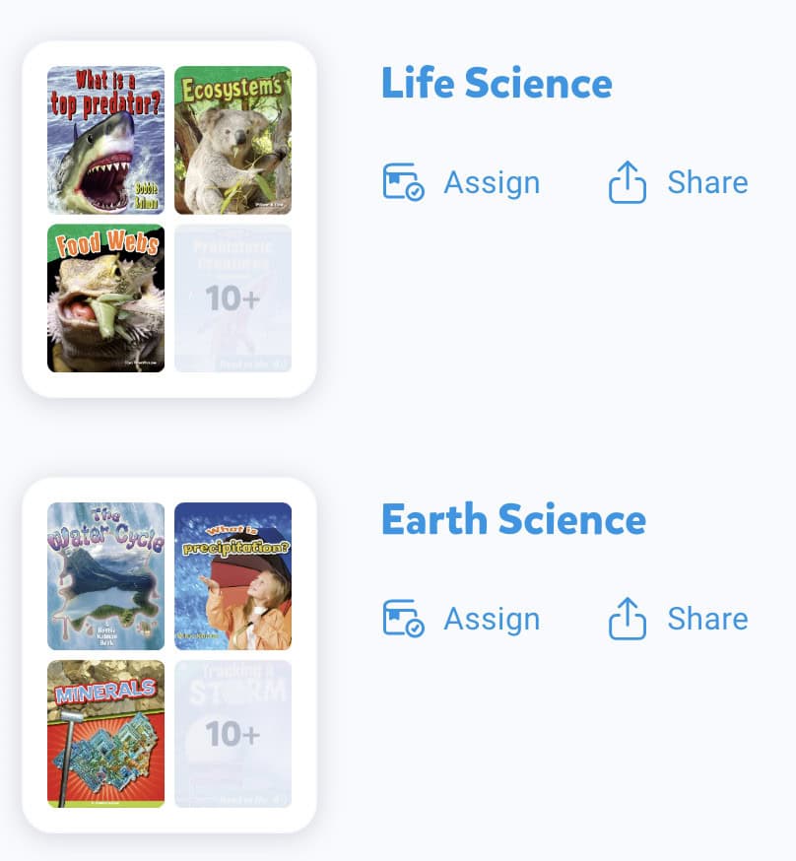Show the 10+ more Life Science books
Image resolution: width=796 pixels, height=861 pixels.
tap(232, 298)
